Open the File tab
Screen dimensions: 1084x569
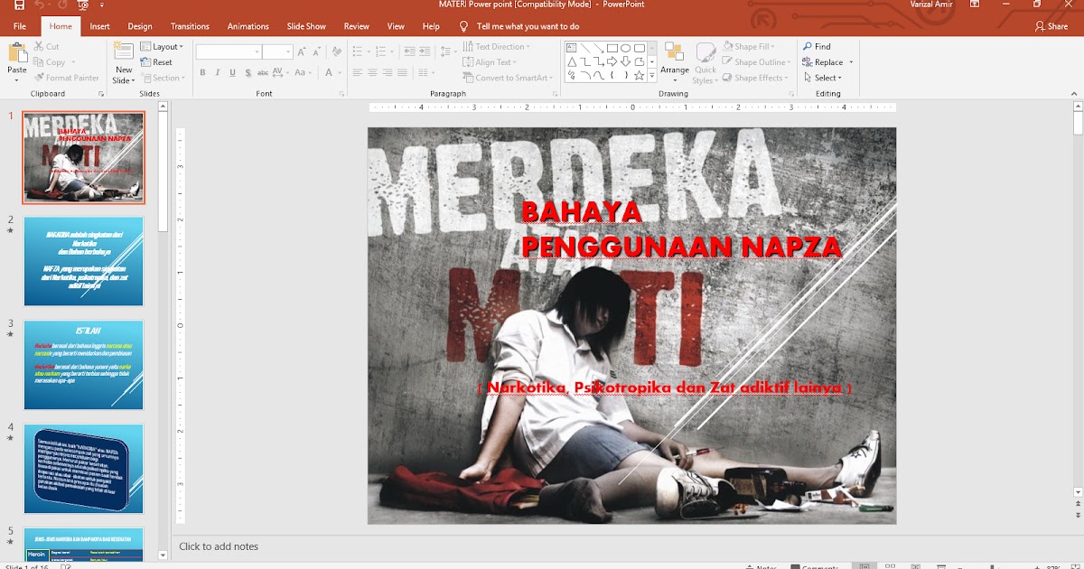click(x=20, y=26)
